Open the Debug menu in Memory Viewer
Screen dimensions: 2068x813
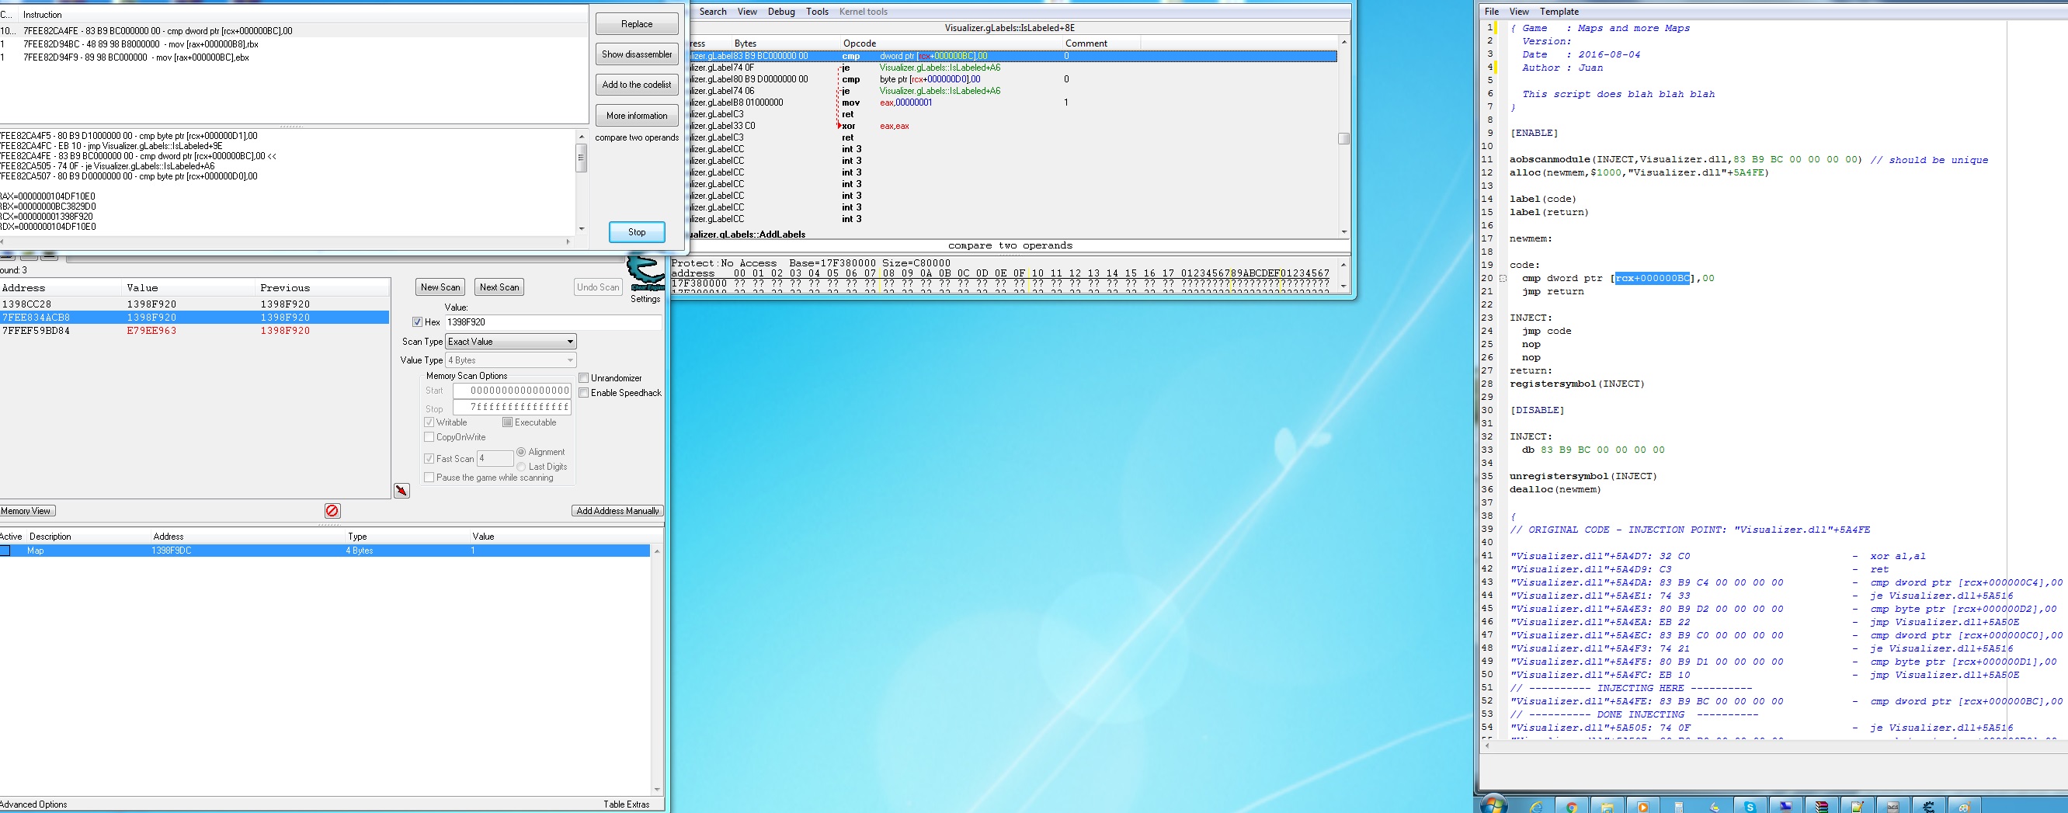click(780, 11)
